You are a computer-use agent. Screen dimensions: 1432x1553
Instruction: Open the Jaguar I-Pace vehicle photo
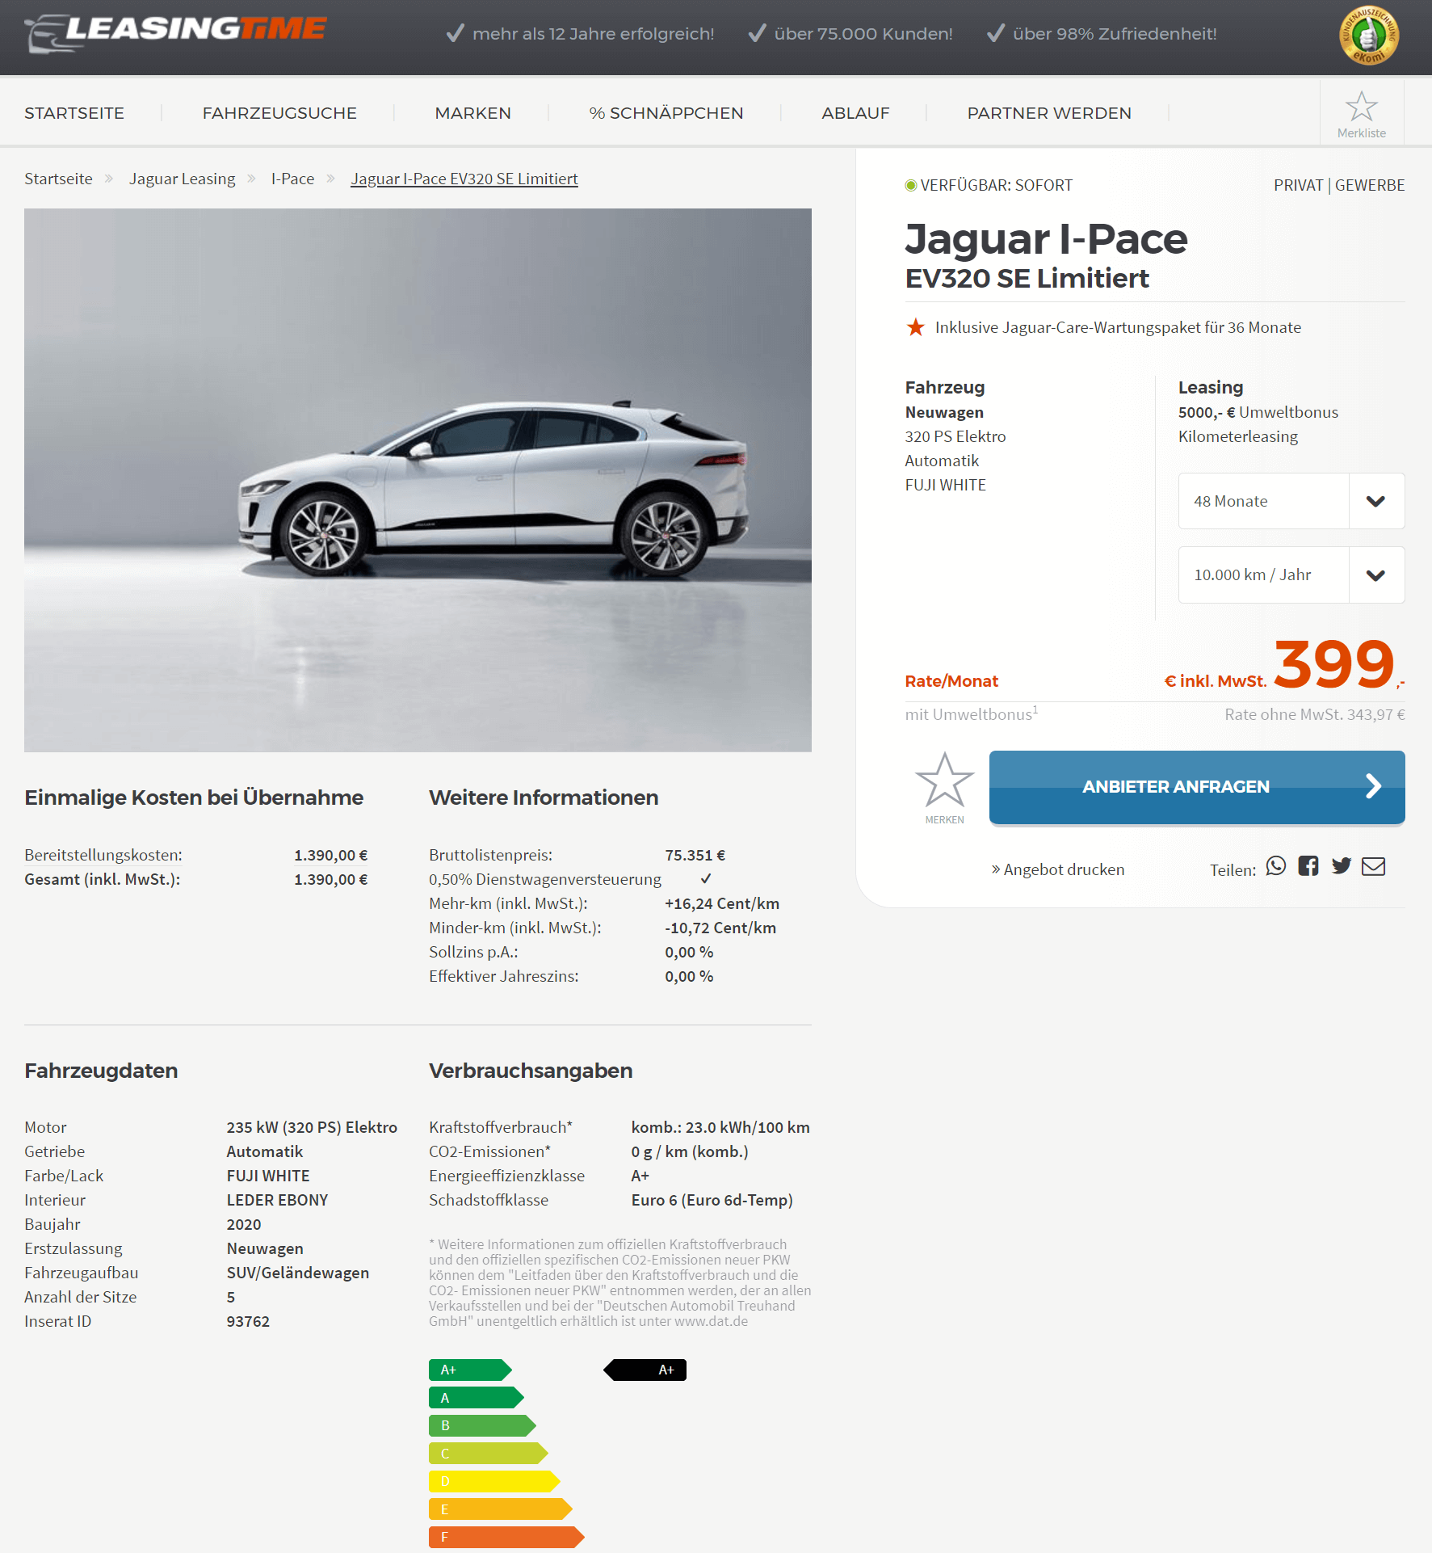418,480
